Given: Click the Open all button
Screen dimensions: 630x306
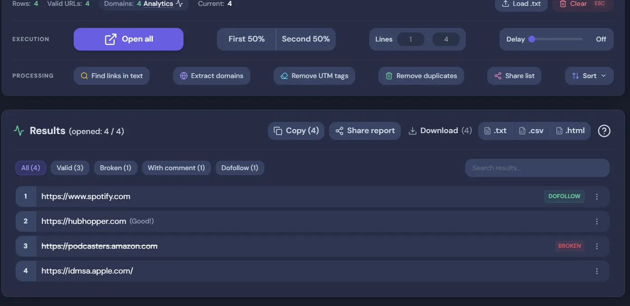Looking at the screenshot, I should tap(128, 39).
